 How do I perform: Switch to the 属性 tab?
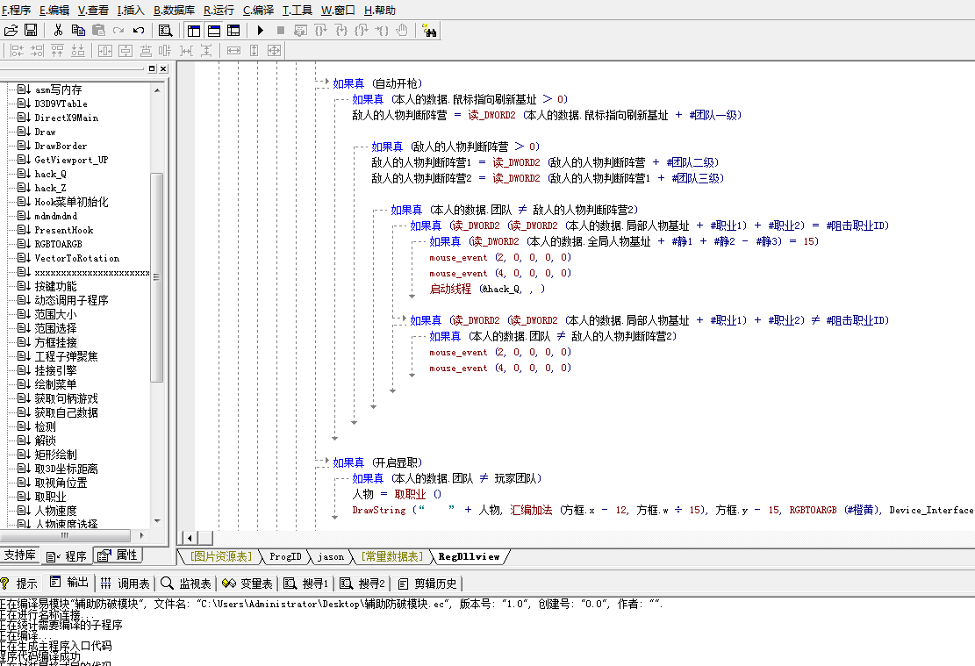118,555
